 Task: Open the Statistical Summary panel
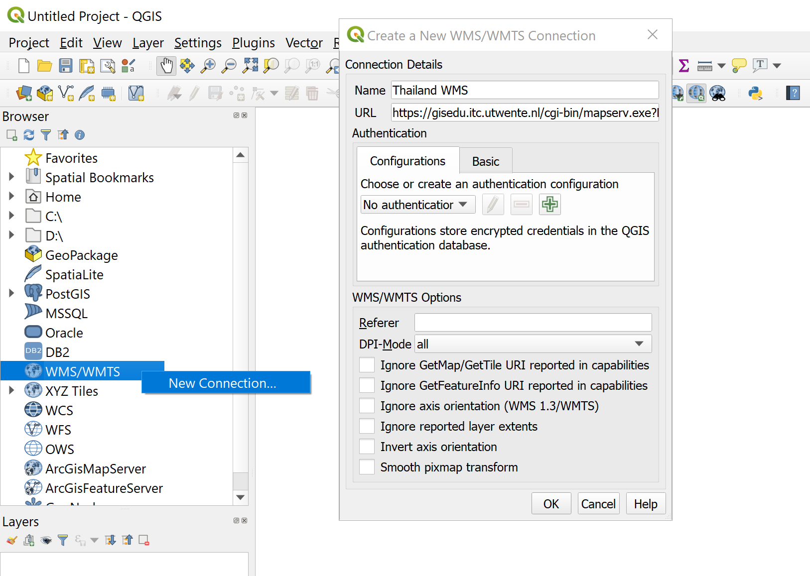click(683, 65)
